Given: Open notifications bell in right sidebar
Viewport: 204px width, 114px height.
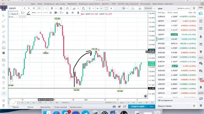Looking at the screenshot, I should click(x=201, y=87).
